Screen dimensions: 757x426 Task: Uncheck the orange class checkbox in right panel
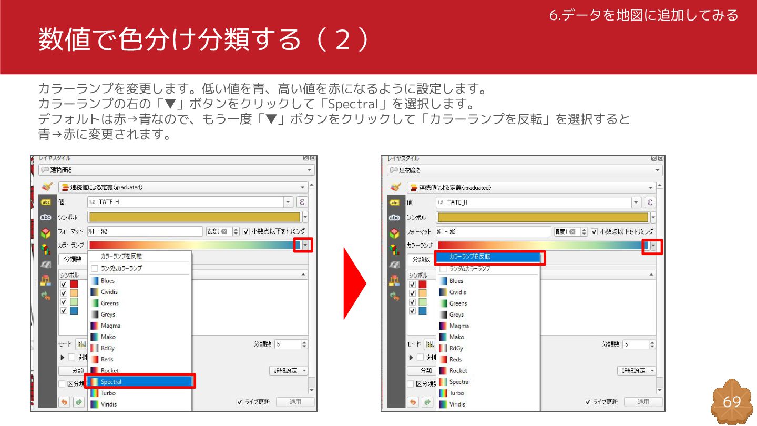412,293
